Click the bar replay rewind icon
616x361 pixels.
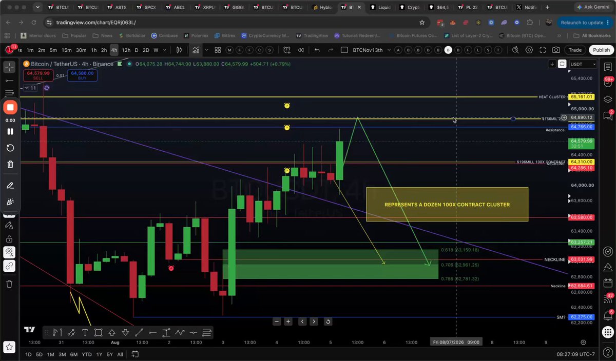(x=301, y=50)
